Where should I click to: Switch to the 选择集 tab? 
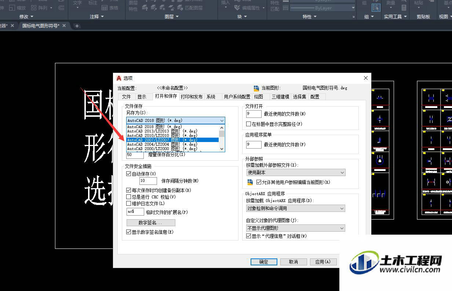[x=300, y=97]
